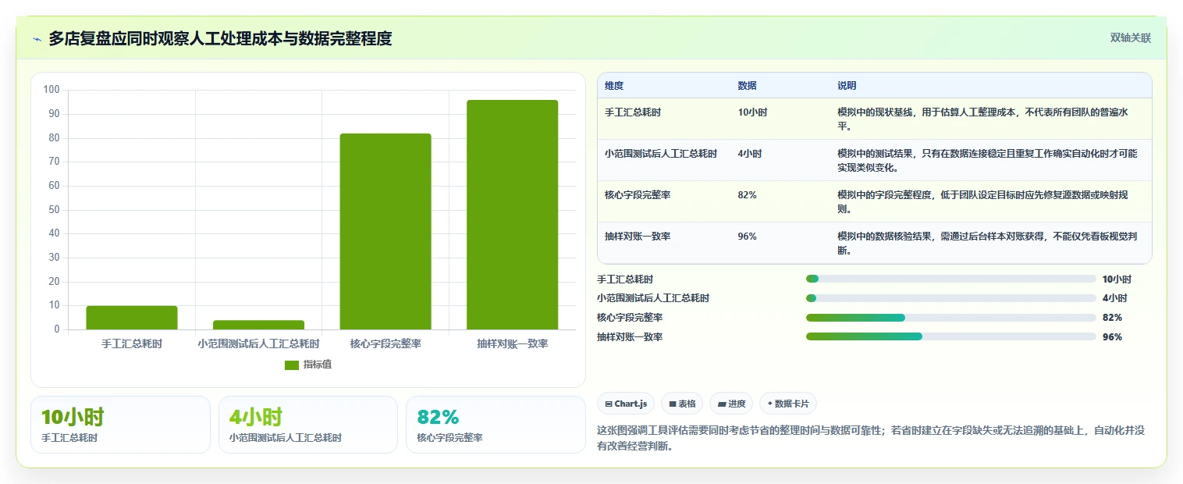
Task: Click the 抽样对账一致率 x-axis label
Action: point(513,343)
